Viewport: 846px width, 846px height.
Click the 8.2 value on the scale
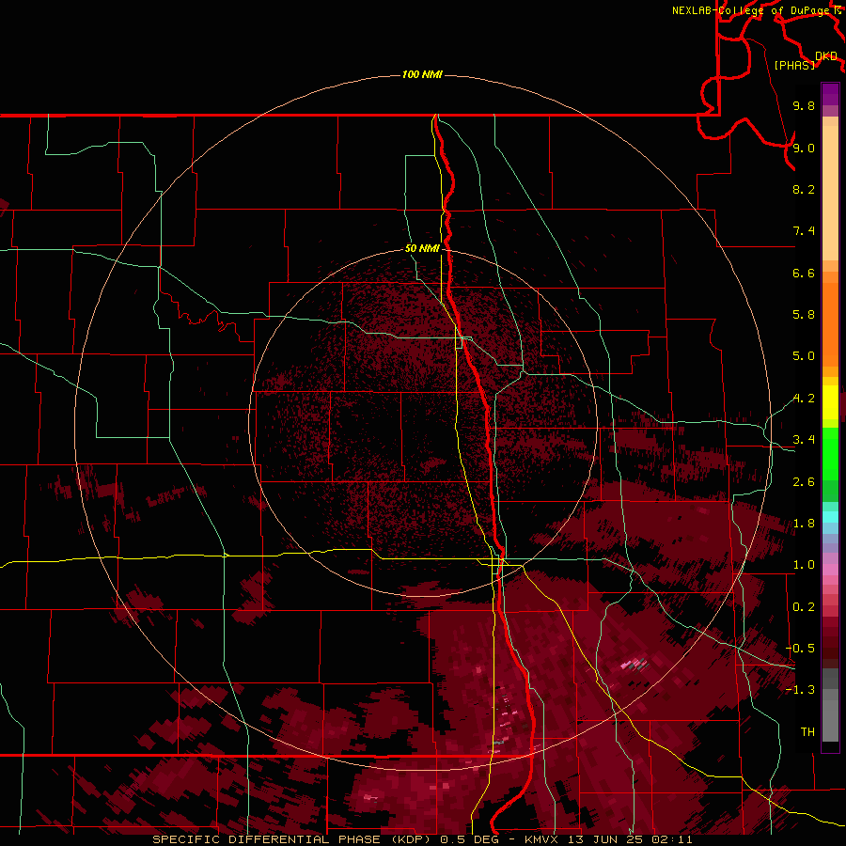point(804,189)
